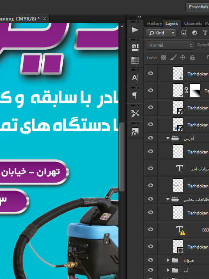Viewport: 209px width, 279px height.
Task: Hide the 883 text layer
Action: pos(151,229)
